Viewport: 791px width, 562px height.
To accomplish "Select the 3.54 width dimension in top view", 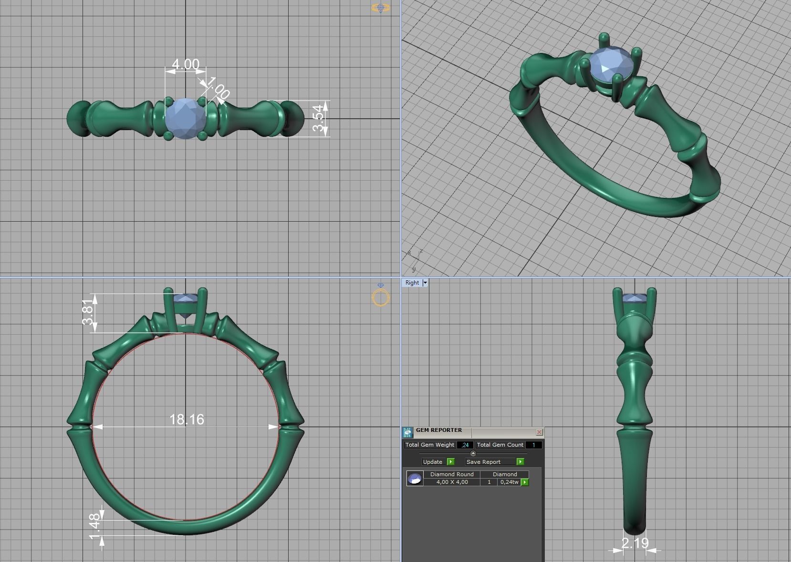I will pos(319,118).
